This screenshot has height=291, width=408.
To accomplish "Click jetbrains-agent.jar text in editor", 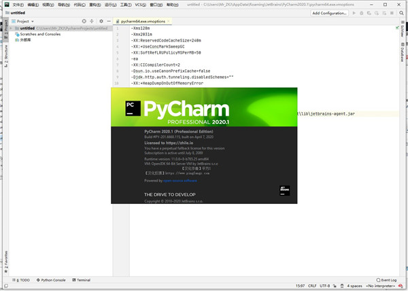I will coord(333,114).
